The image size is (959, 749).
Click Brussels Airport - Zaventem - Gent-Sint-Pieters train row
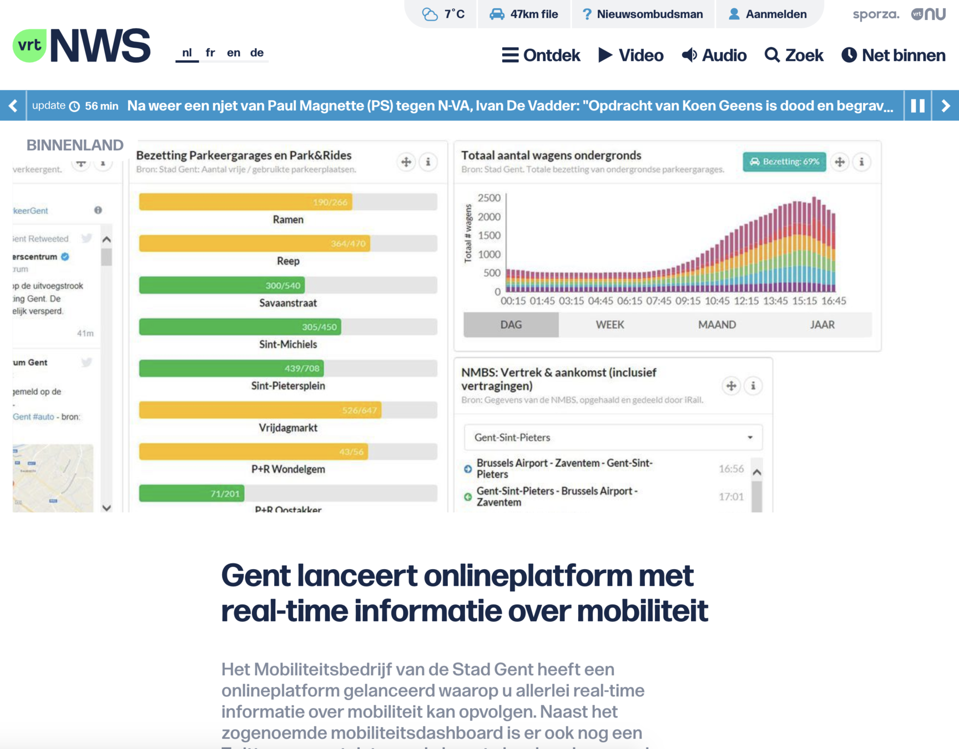tap(605, 469)
